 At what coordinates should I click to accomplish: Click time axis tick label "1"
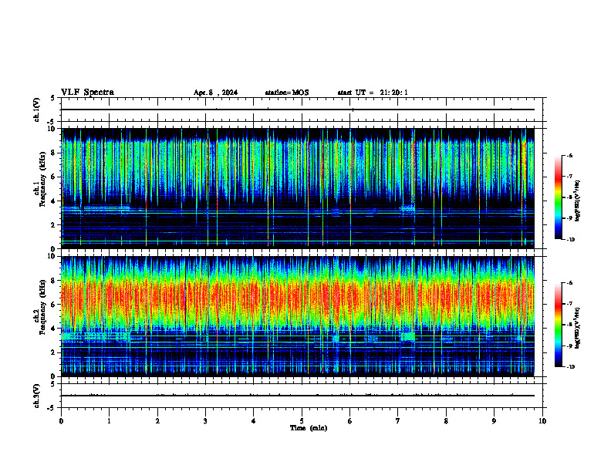[109, 421]
